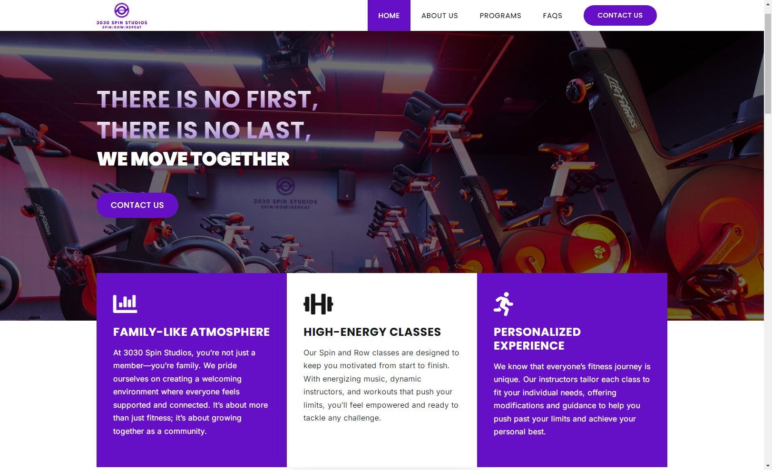Open the Programs menu item
The height and width of the screenshot is (470, 772).
click(500, 16)
